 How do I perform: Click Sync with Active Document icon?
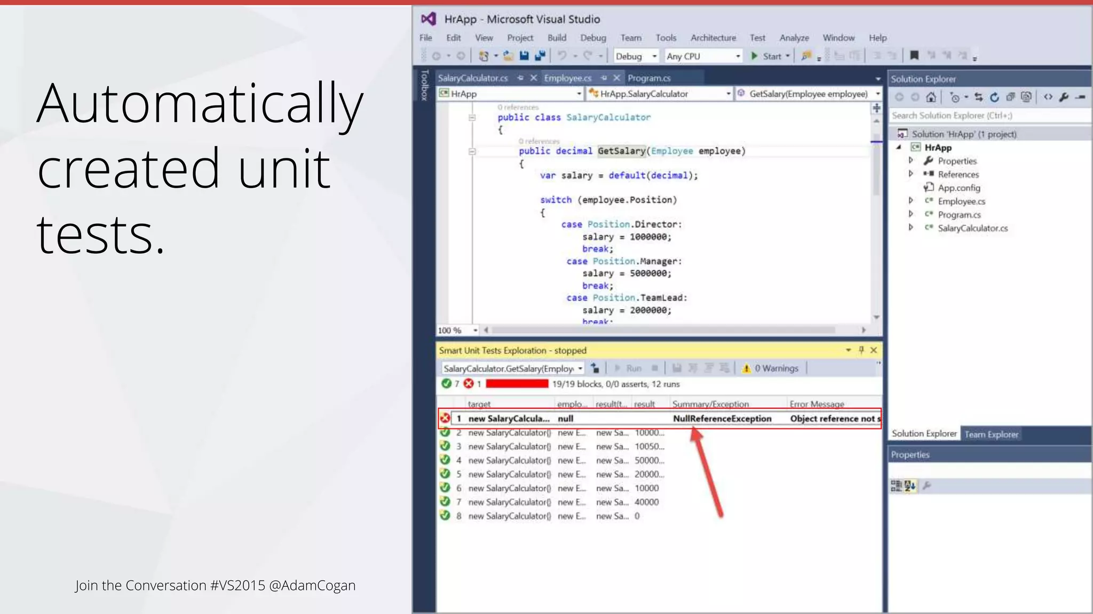(978, 97)
